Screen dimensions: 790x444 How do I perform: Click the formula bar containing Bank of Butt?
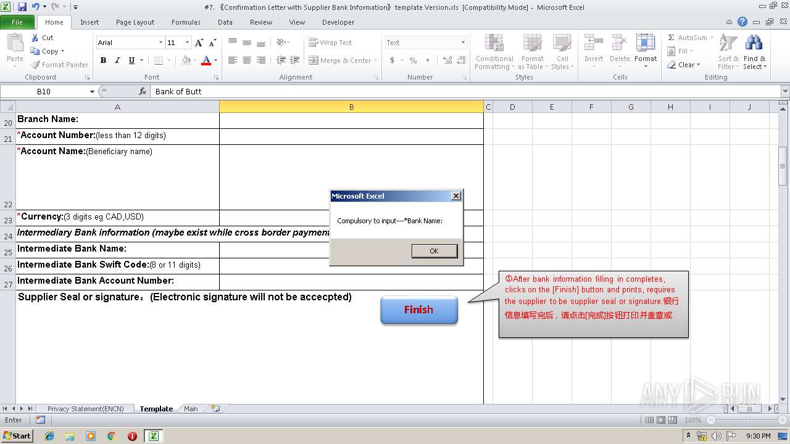(466, 91)
